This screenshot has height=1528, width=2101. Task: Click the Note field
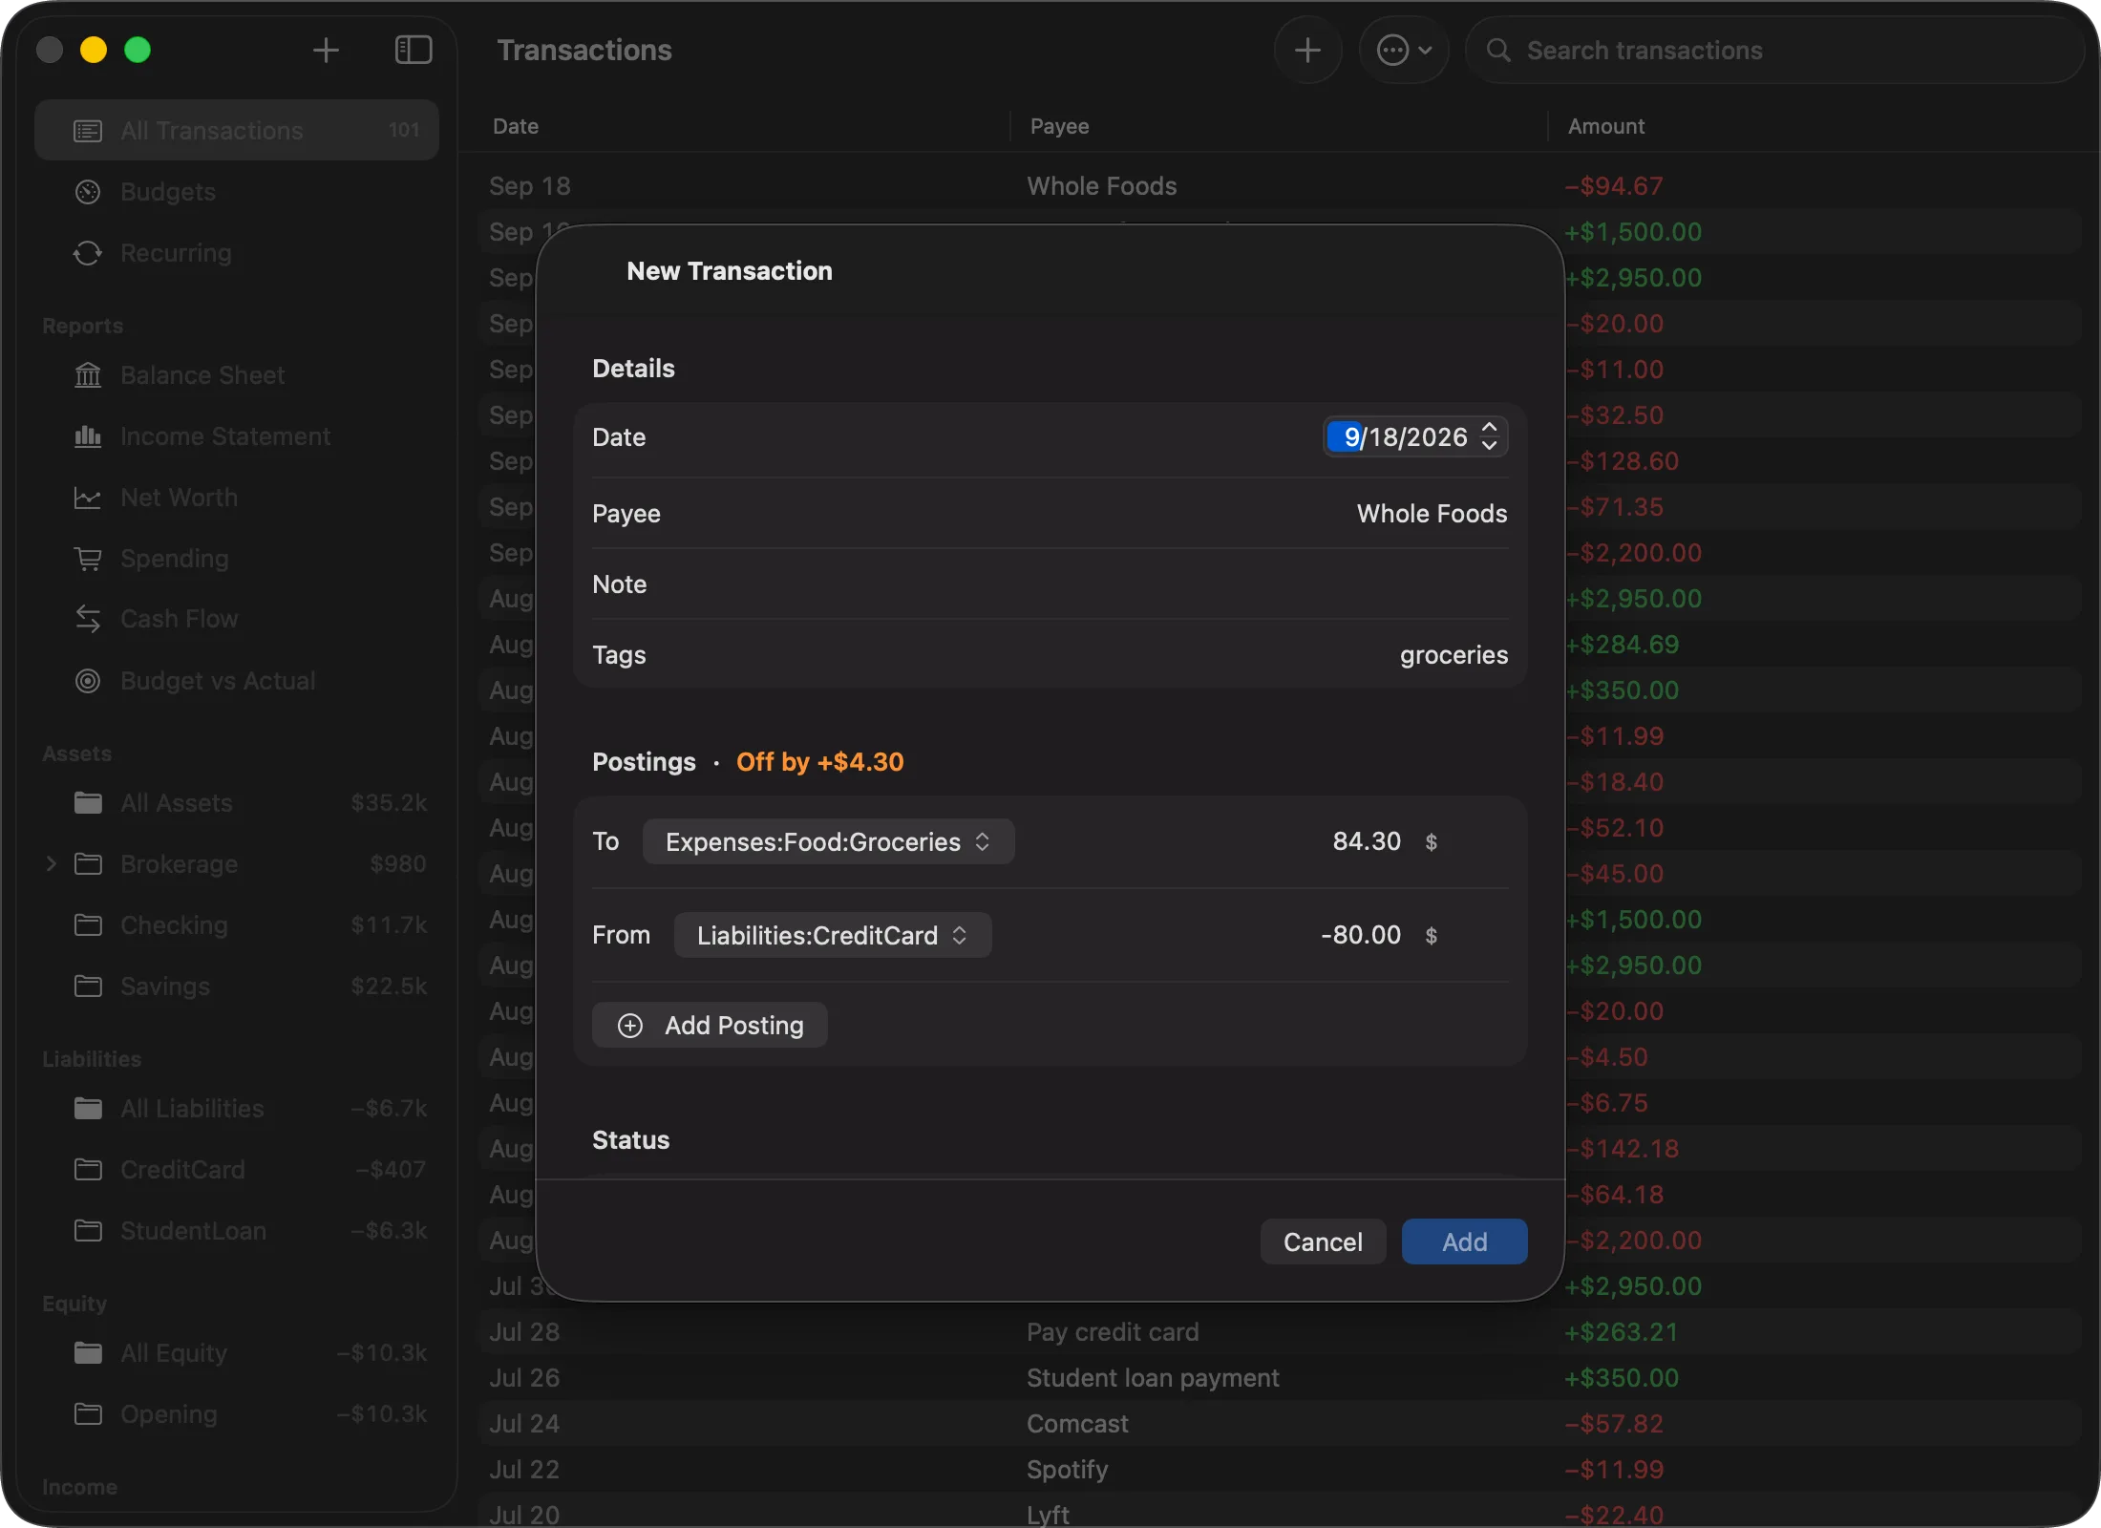1050,584
